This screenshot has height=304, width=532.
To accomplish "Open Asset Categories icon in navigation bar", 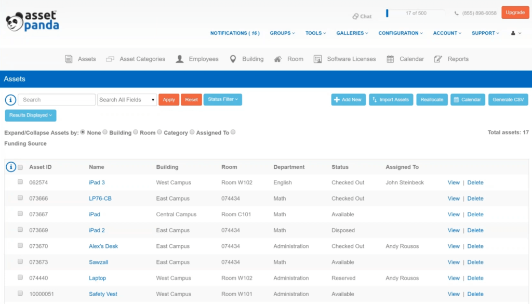I will (110, 59).
